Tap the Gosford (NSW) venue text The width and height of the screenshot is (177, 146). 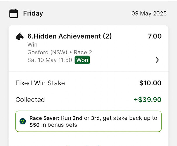click(x=47, y=52)
